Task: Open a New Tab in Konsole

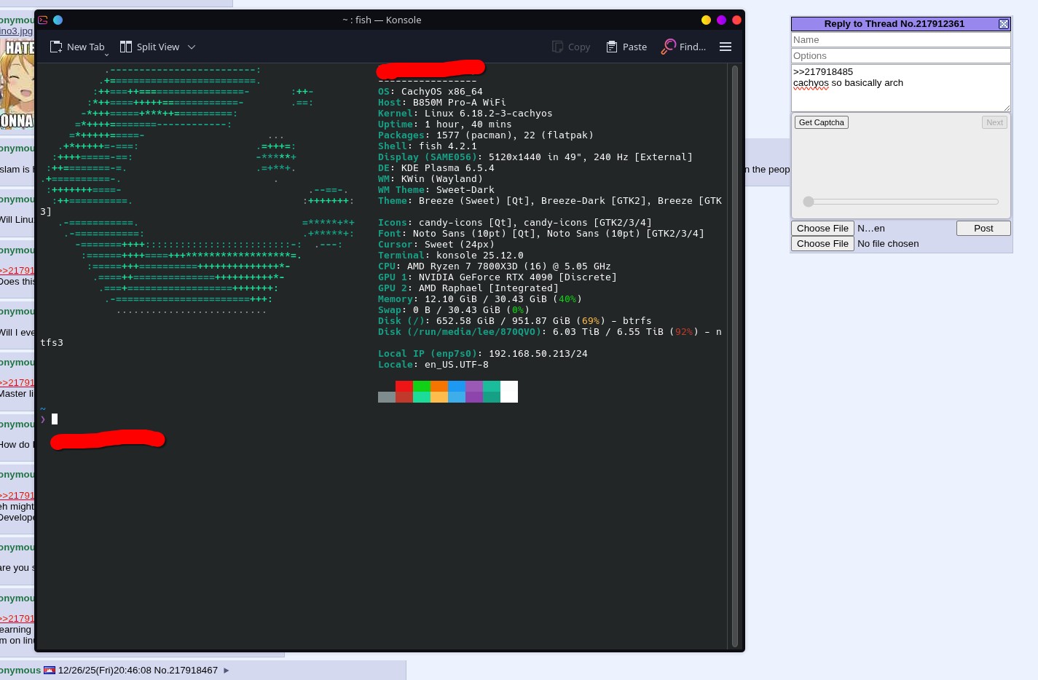Action: coord(77,47)
